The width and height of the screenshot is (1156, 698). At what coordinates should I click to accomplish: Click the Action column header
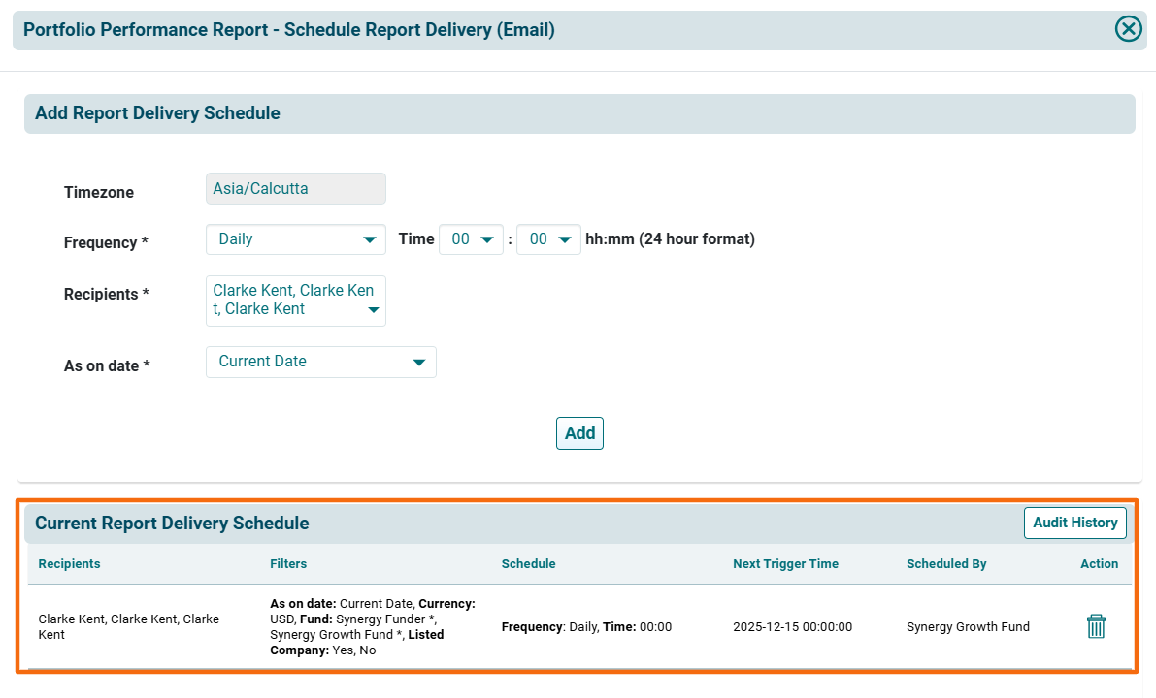click(1099, 564)
